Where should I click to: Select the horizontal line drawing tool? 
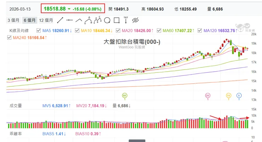tap(69, 20)
